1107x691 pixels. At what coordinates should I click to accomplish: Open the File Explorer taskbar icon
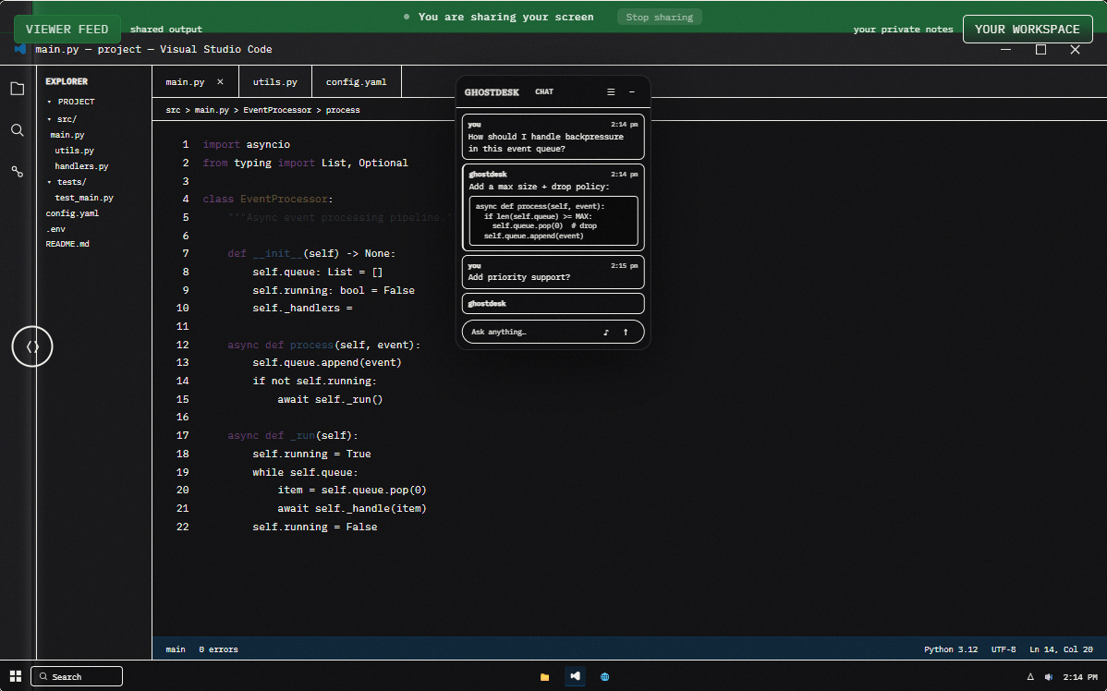pos(545,676)
